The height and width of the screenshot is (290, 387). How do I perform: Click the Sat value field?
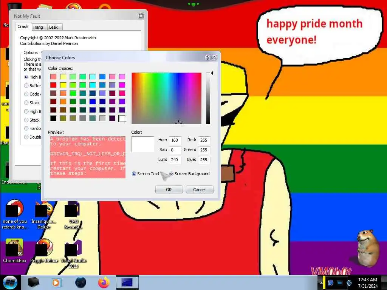[175, 150]
